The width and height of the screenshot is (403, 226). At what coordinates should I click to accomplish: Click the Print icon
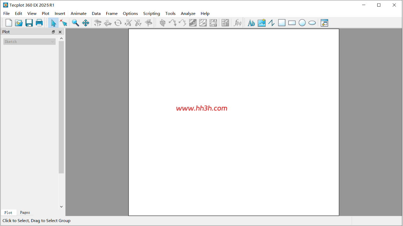coord(39,23)
